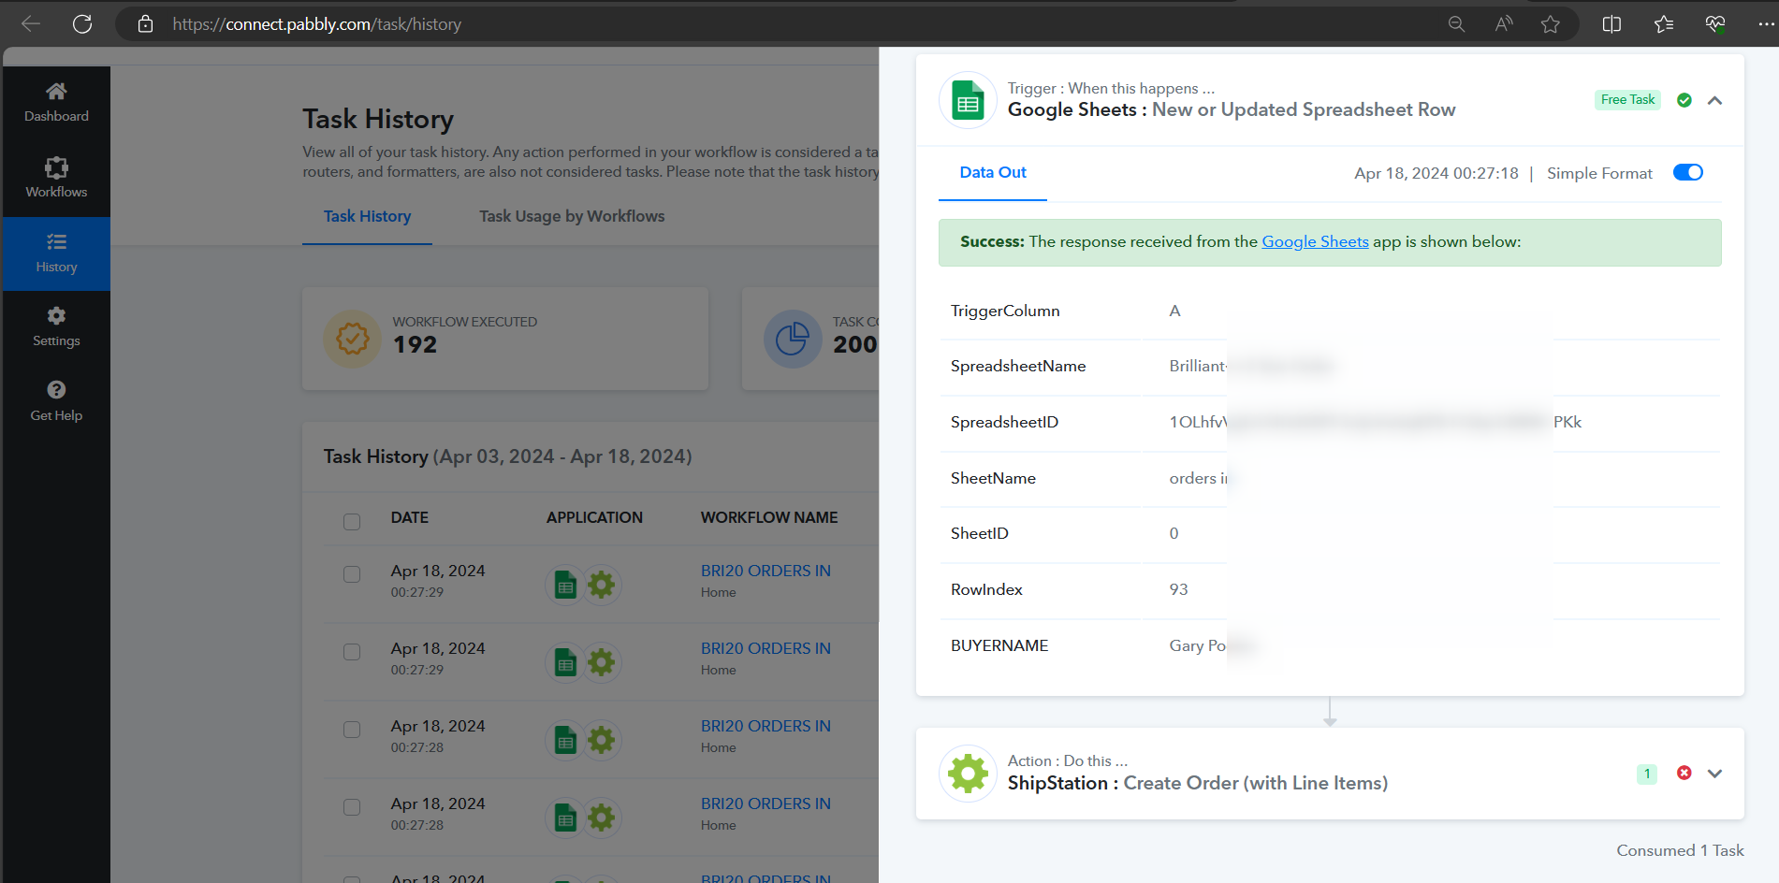Click the task count badge on ShipStation step
This screenshot has width=1779, height=883.
[1647, 774]
